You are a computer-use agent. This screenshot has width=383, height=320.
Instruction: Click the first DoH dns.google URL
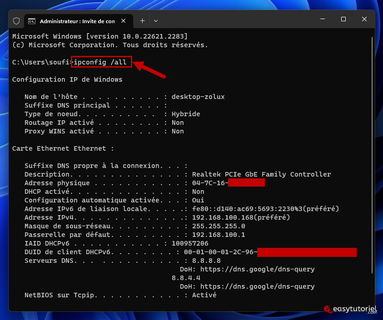258,270
